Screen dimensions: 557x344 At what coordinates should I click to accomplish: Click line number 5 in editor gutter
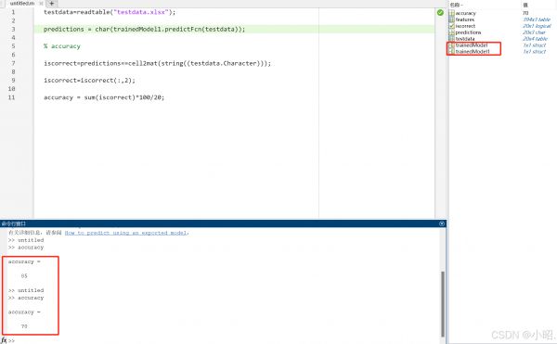coord(13,46)
